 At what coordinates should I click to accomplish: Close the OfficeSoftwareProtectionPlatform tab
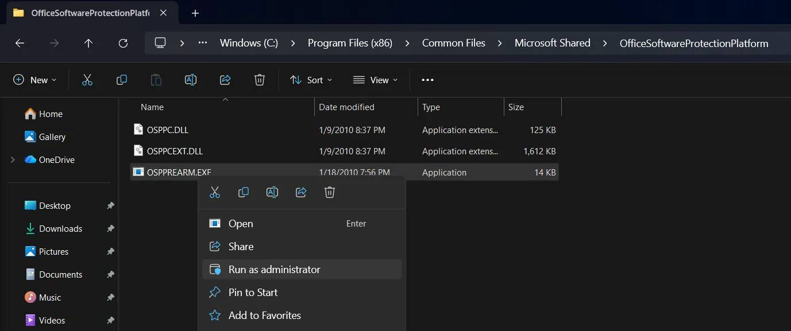coord(163,13)
